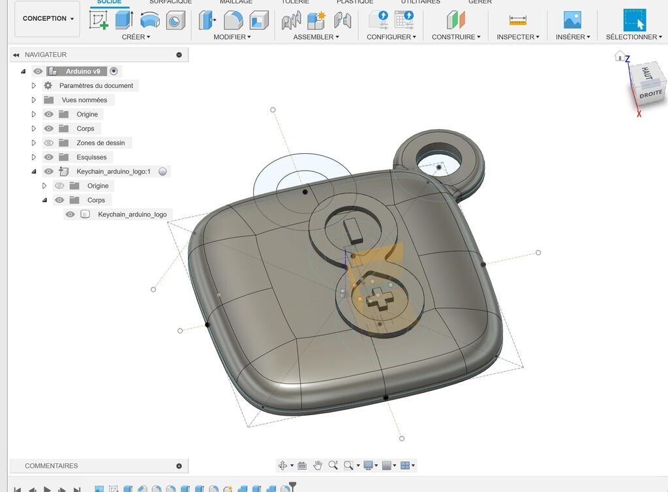Expand Vues nommées node

point(34,100)
